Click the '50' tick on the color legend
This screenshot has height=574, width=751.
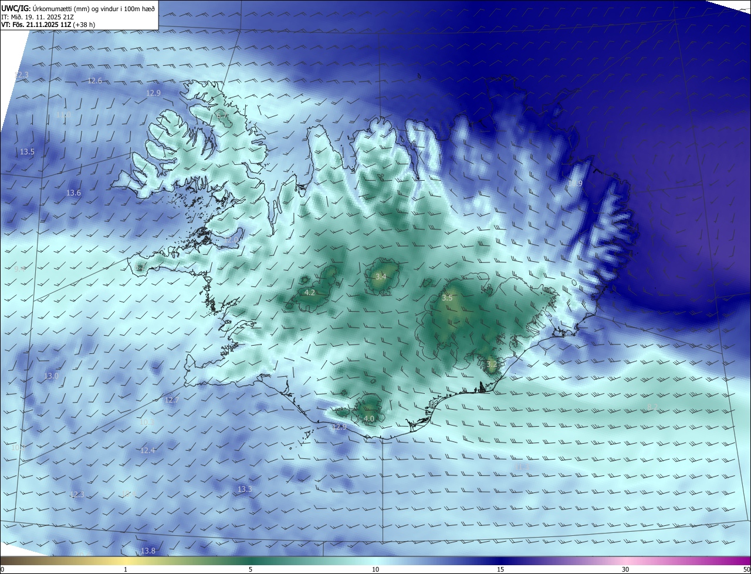(746, 570)
